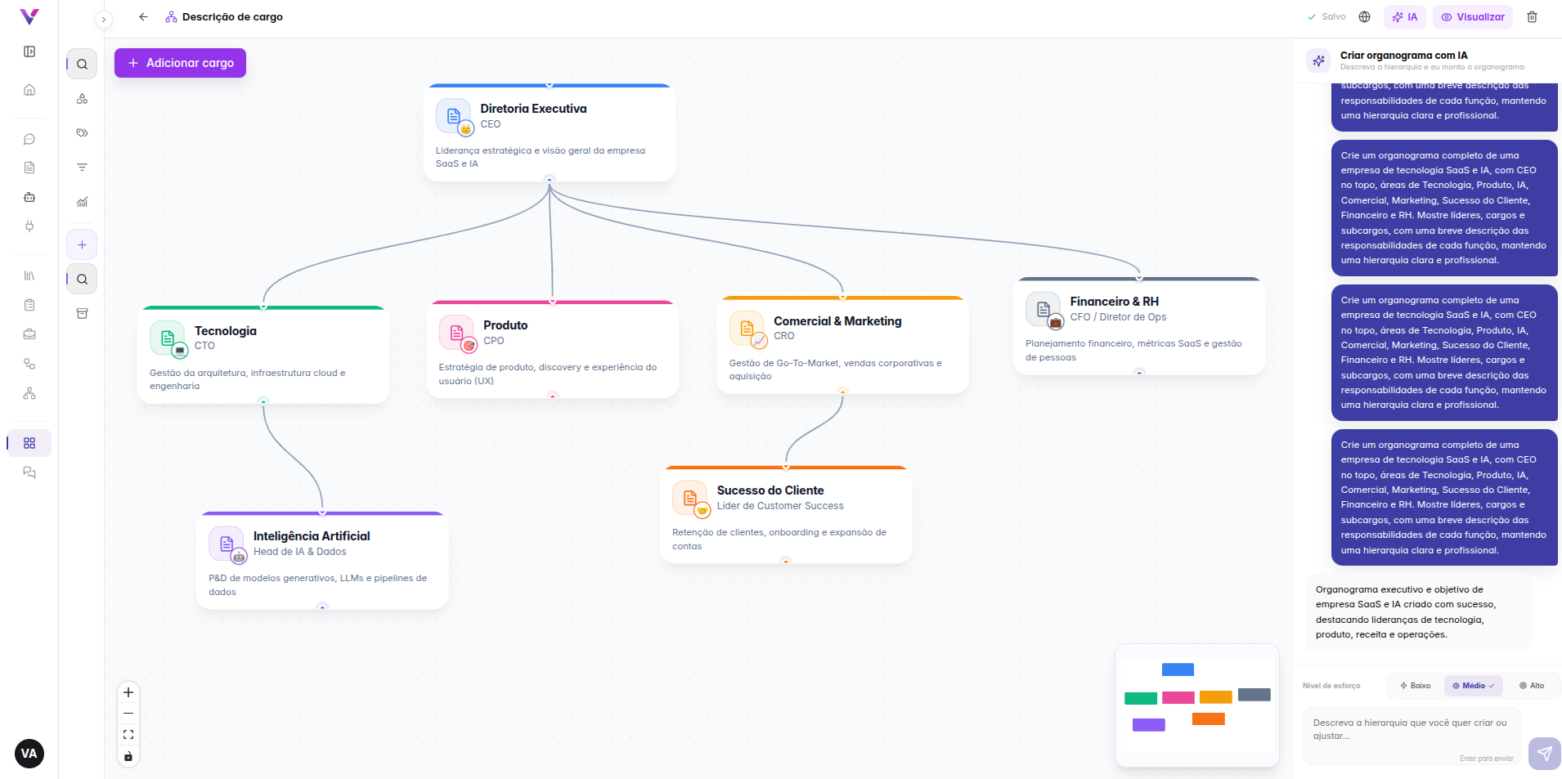The image size is (1562, 779).
Task: Send the AI prompt with paper plane button
Action: click(1544, 754)
